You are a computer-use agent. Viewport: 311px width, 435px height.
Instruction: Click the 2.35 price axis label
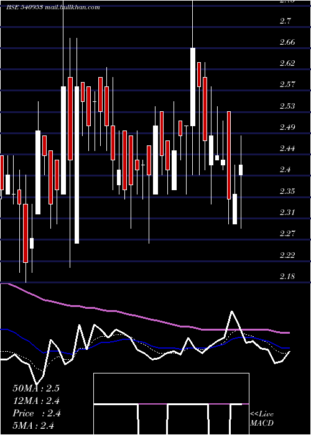(x=287, y=191)
